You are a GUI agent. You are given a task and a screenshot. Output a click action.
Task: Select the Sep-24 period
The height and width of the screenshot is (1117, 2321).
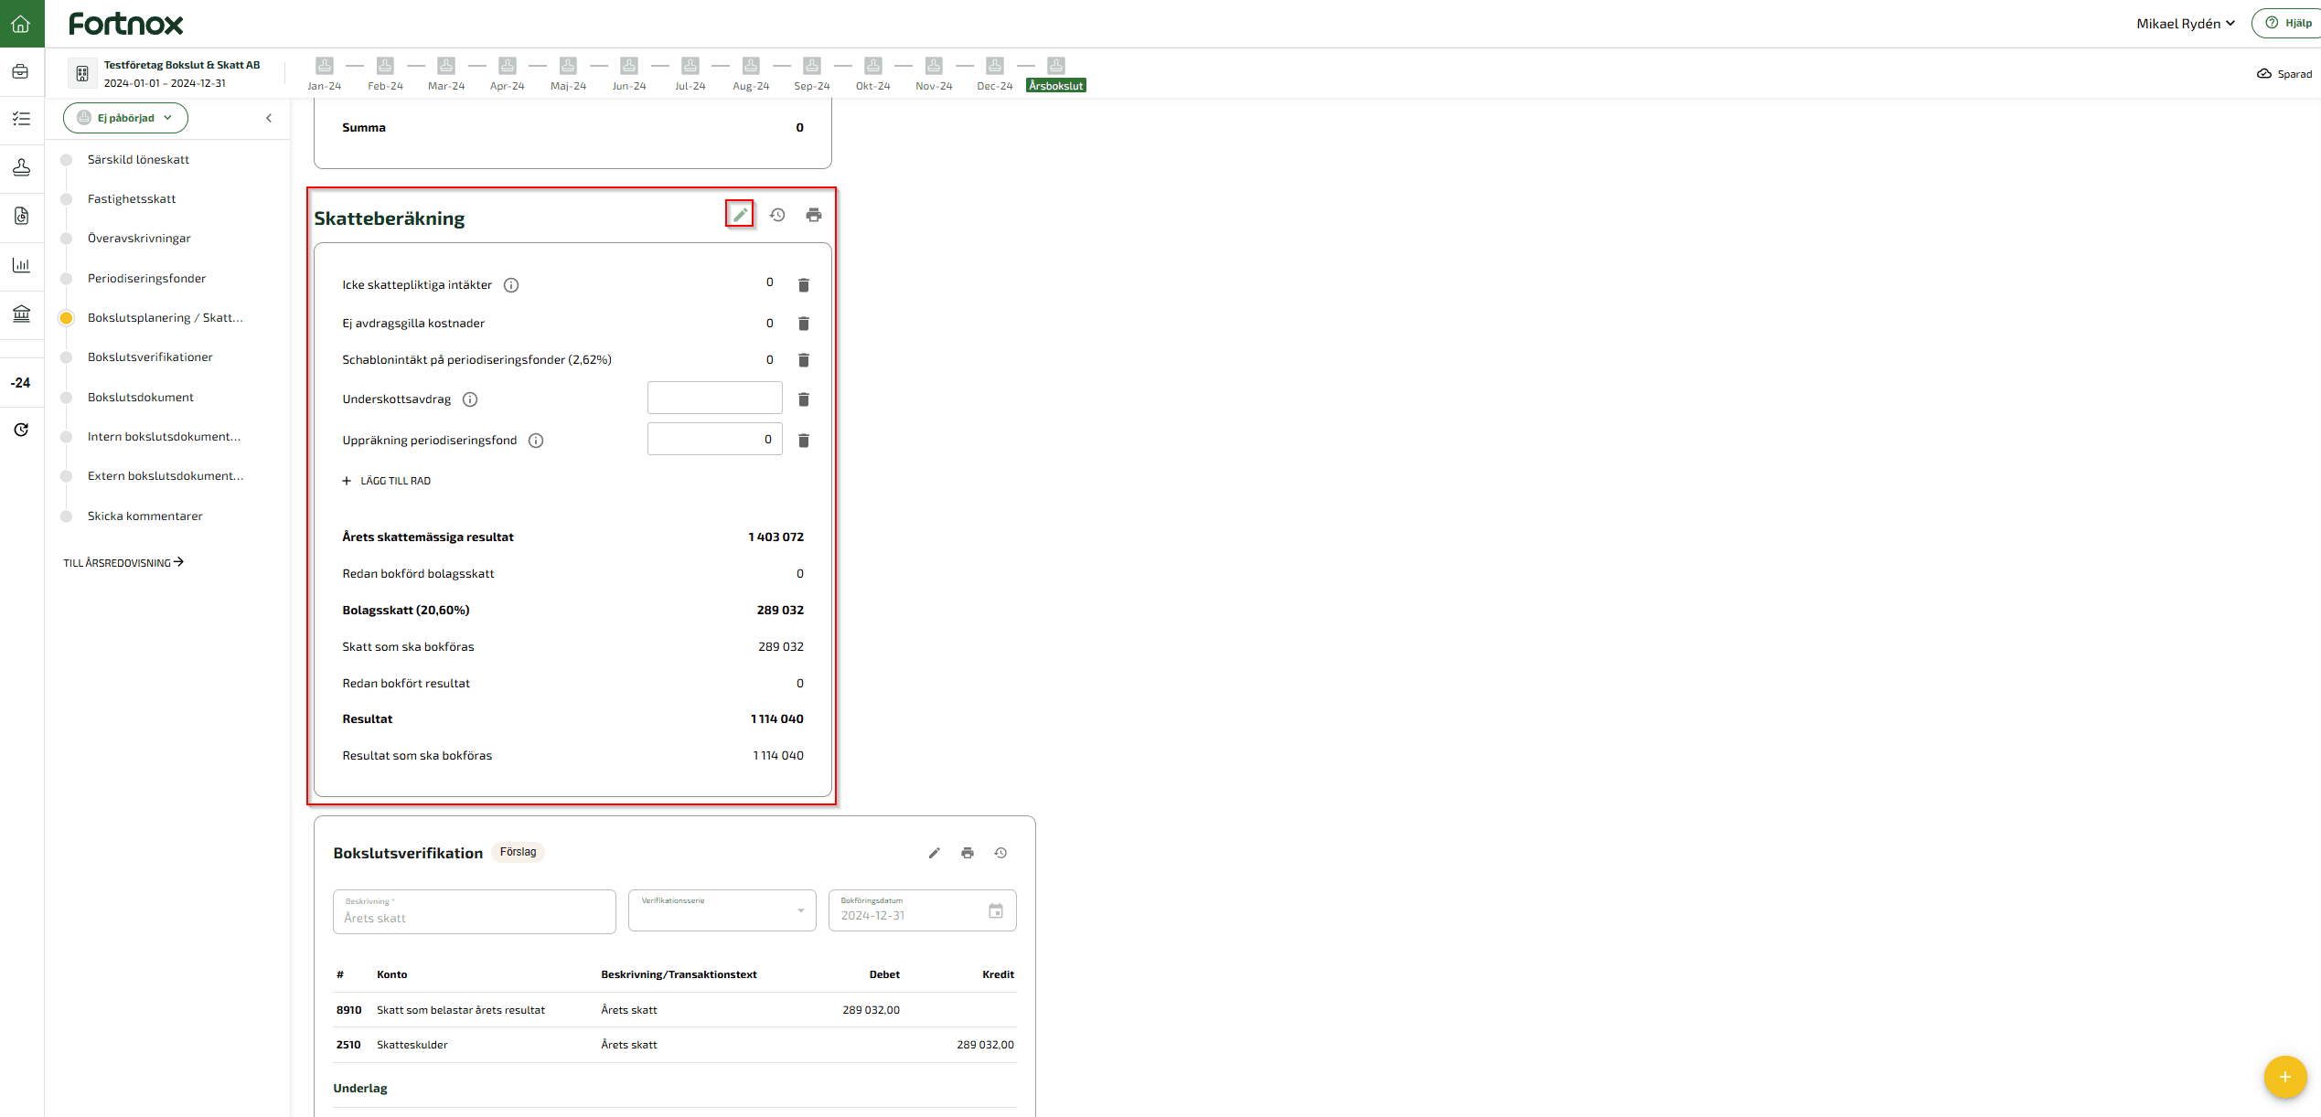pos(812,74)
